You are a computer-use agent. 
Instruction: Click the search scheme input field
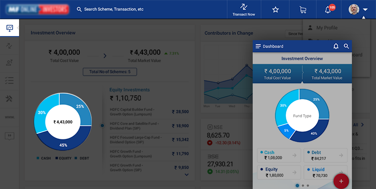coord(114,10)
